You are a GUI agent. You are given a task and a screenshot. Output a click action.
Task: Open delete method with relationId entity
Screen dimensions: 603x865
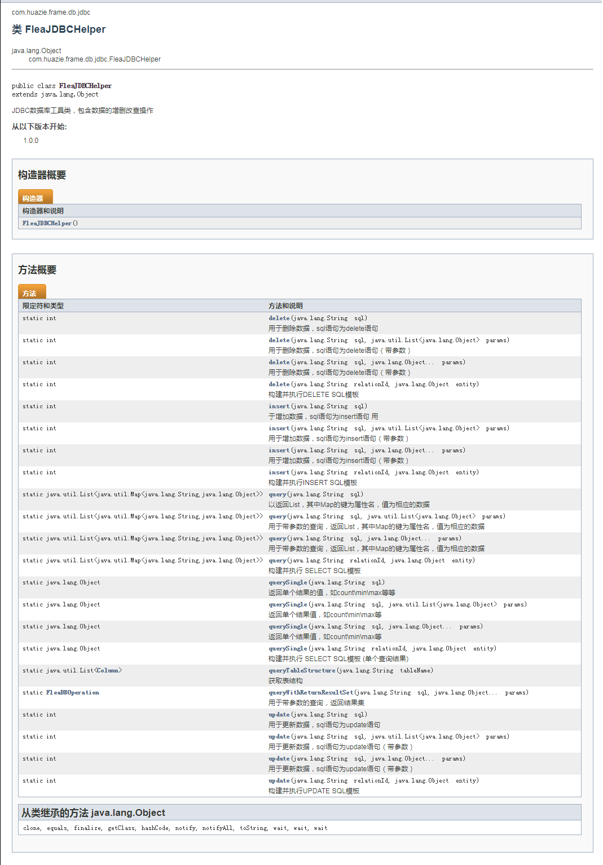coord(279,384)
